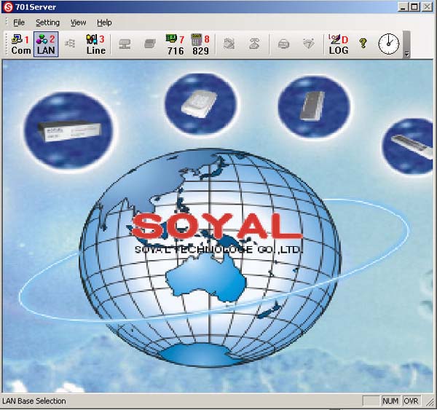Screen dimensions: 437x410
Task: Click the Com port toolbar icon
Action: (20, 44)
